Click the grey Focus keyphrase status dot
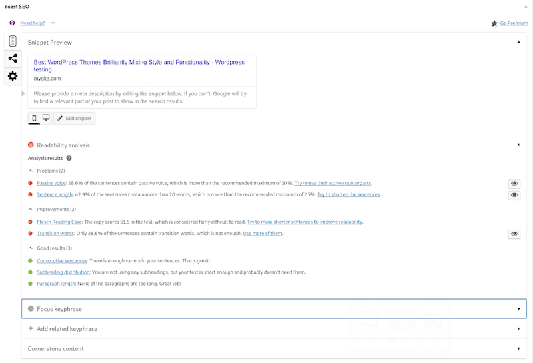 pos(31,308)
